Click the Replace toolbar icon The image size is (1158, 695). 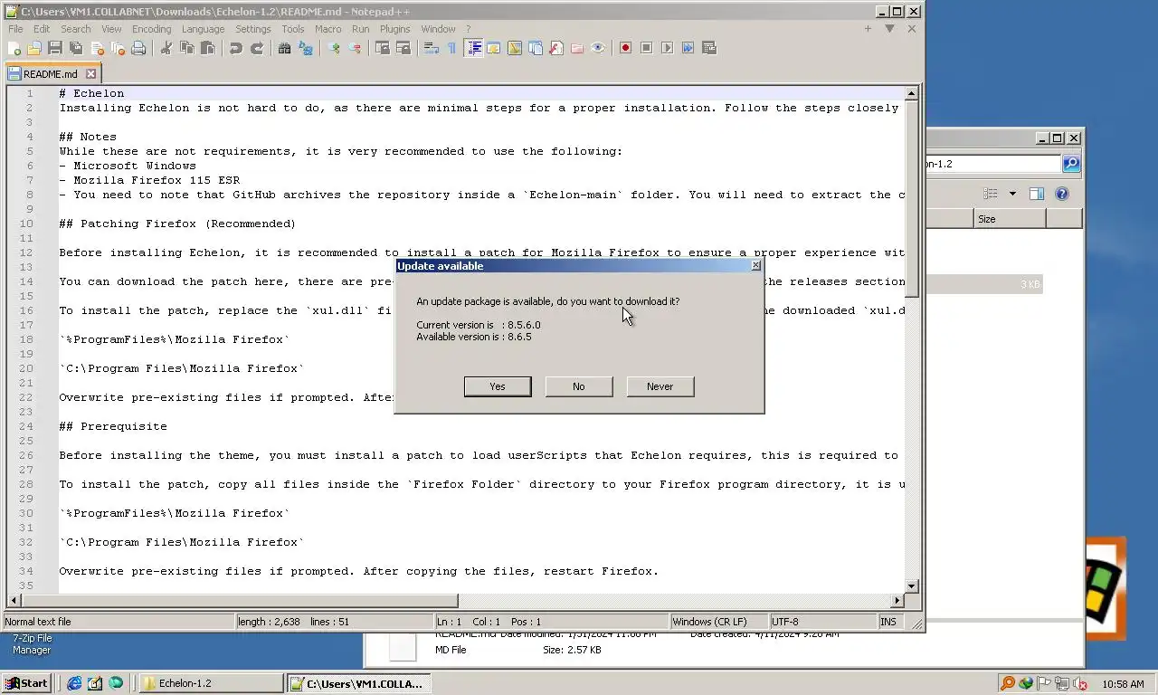(306, 48)
